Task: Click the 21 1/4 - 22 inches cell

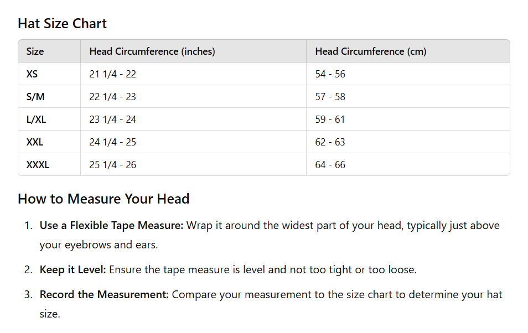Action: click(112, 74)
